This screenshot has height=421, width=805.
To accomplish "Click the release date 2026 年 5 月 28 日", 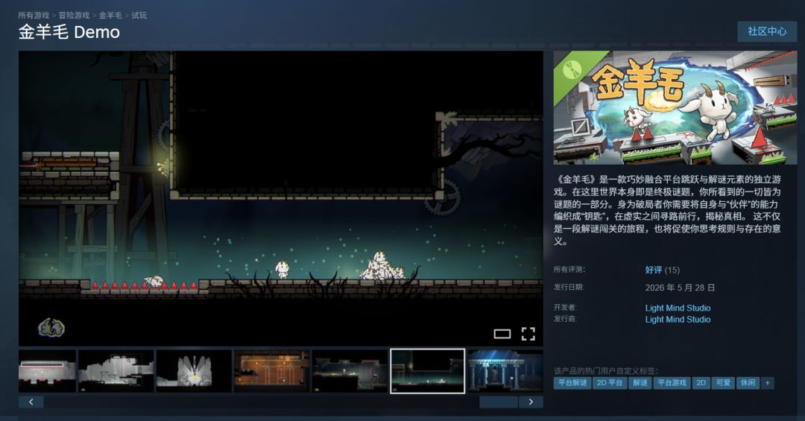I will (x=680, y=288).
